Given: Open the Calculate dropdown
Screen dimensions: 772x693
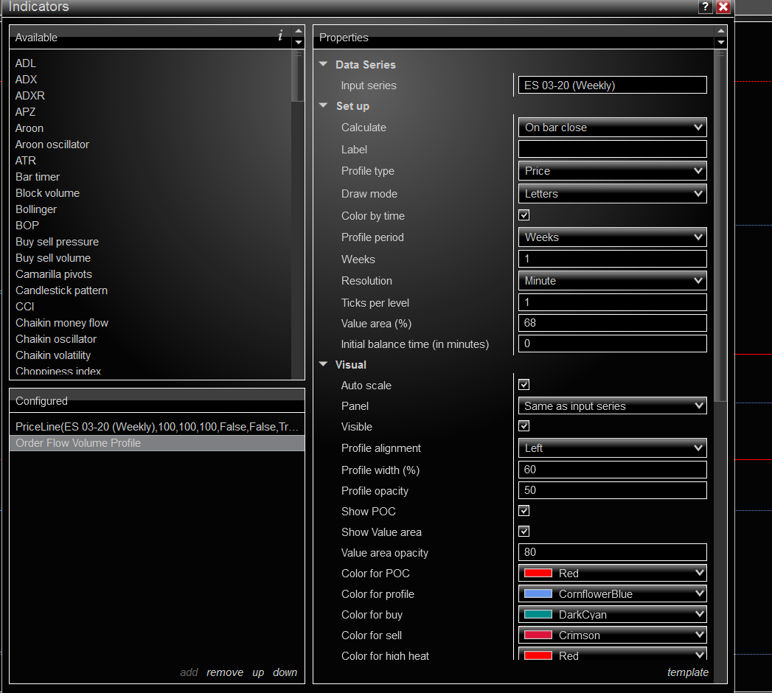Looking at the screenshot, I should (x=613, y=128).
